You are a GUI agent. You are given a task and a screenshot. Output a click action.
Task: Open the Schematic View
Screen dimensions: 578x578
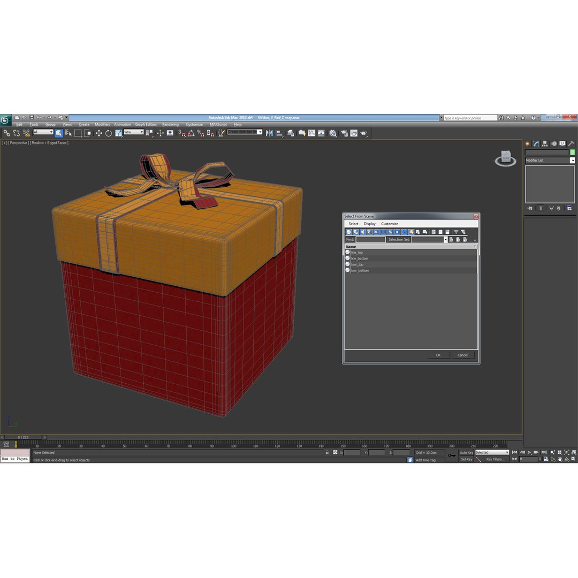(321, 133)
